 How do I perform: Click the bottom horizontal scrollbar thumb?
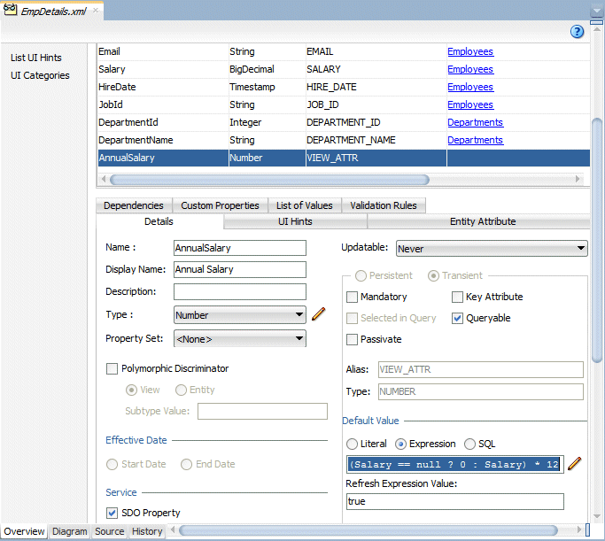click(x=368, y=531)
